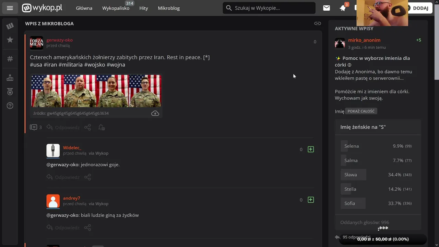Open the #iran hashtag
439x247 pixels.
(x=50, y=64)
